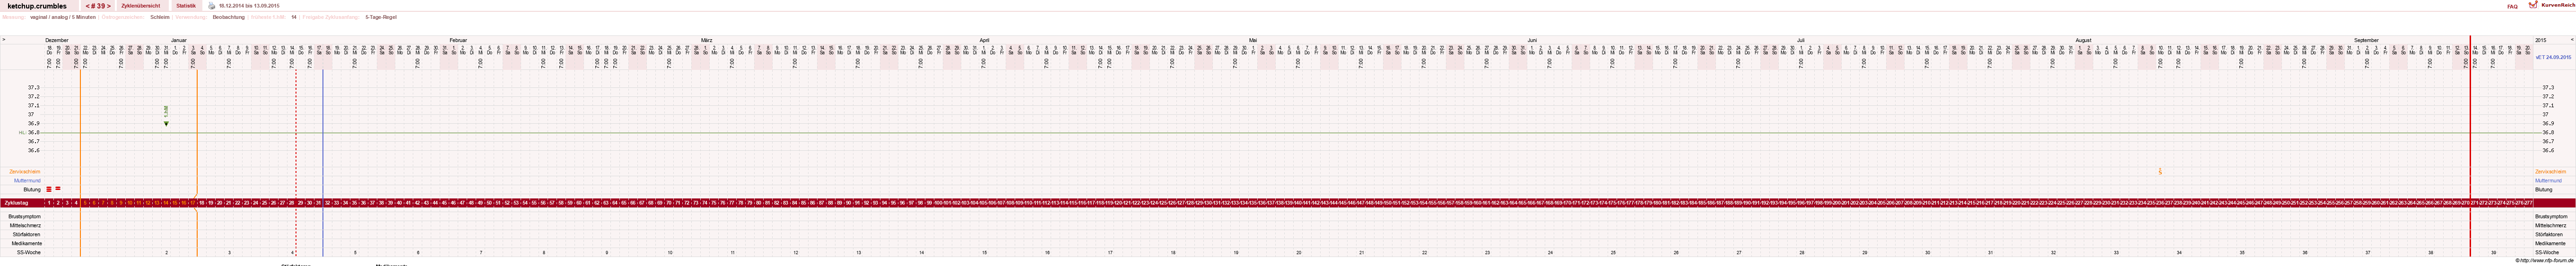Select left Muttermund row label
The image size is (2576, 266).
[x=28, y=181]
